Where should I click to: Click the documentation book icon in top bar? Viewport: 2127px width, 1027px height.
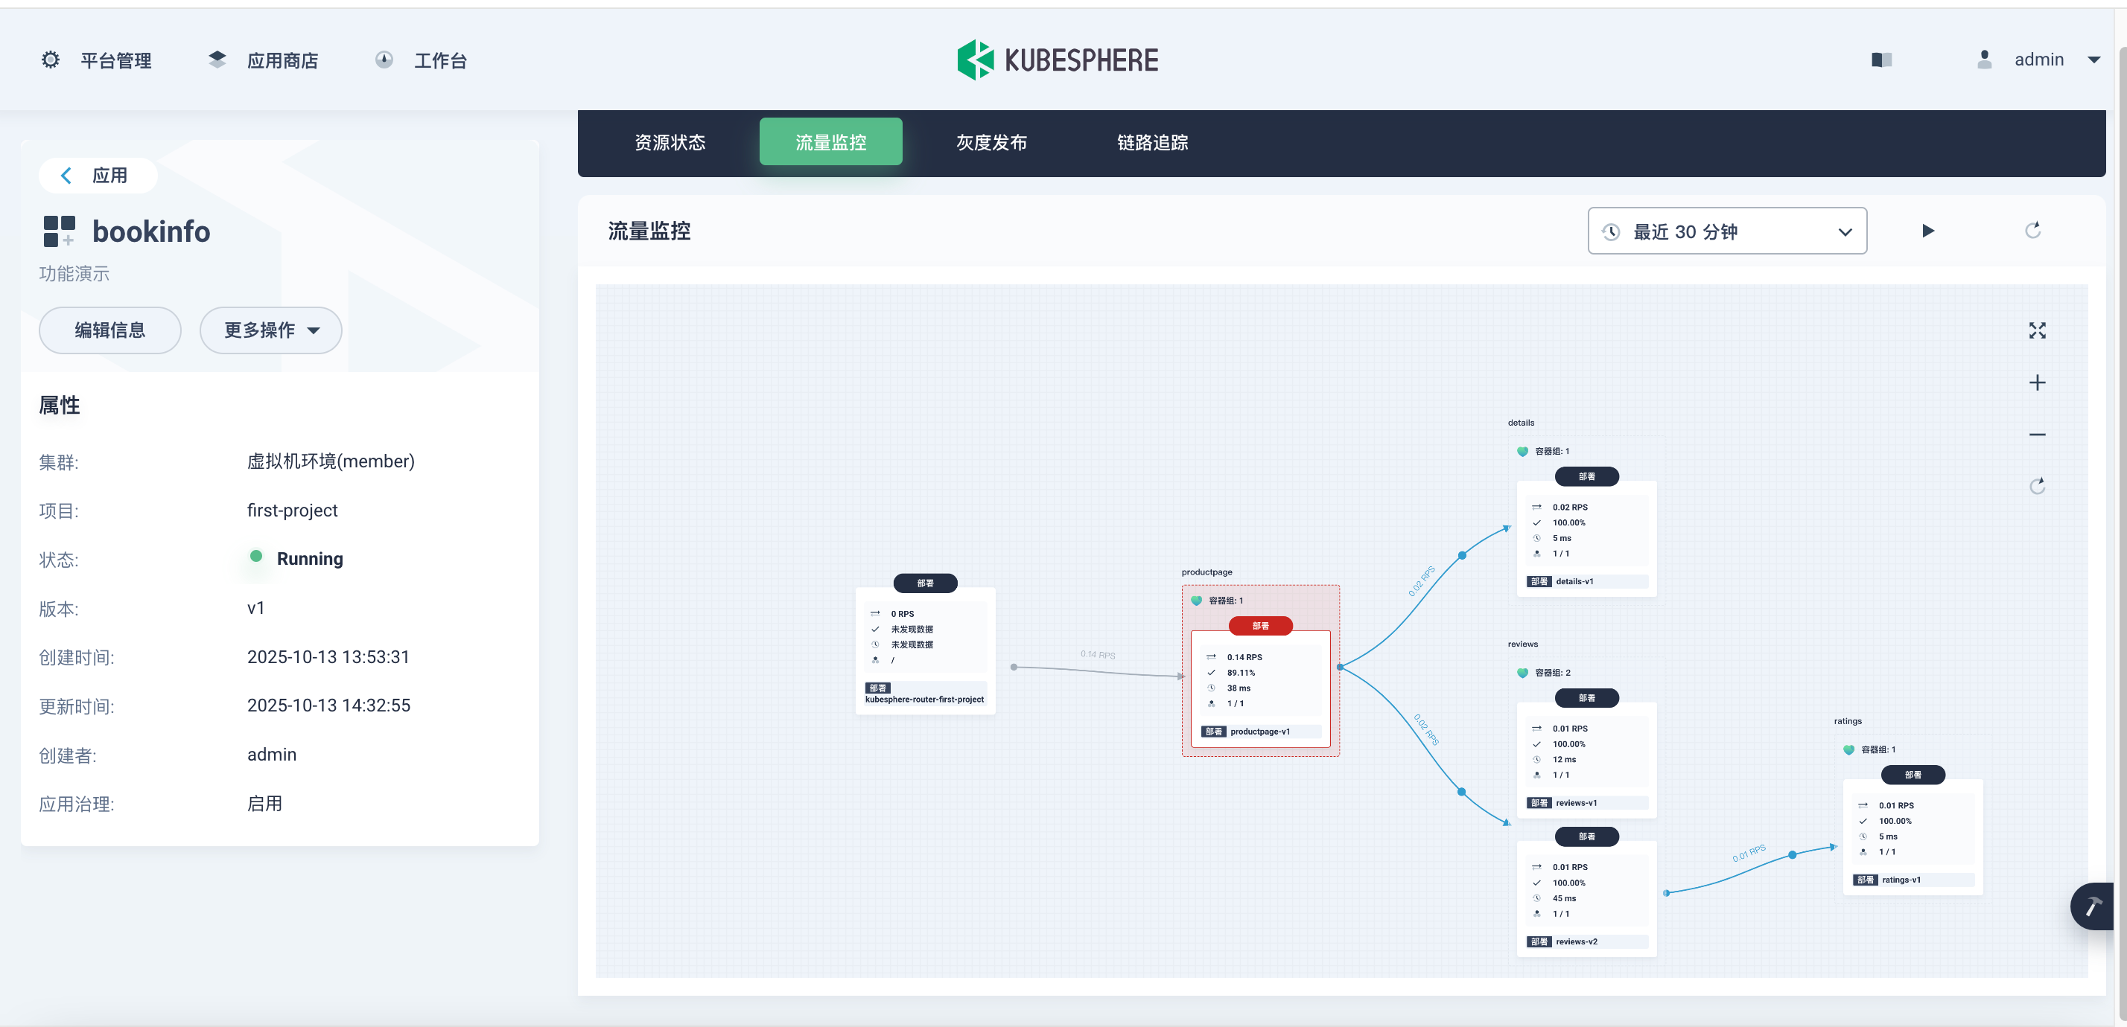coord(1882,60)
